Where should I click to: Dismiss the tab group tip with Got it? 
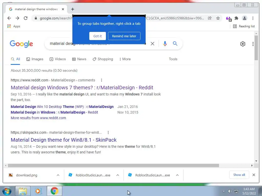[97, 36]
